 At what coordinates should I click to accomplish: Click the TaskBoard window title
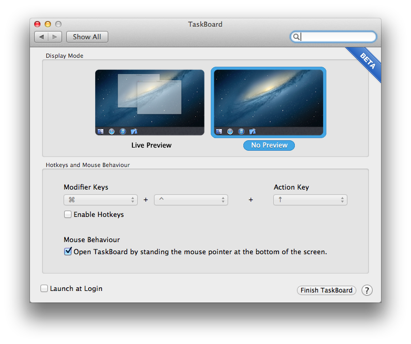pyautogui.click(x=205, y=24)
